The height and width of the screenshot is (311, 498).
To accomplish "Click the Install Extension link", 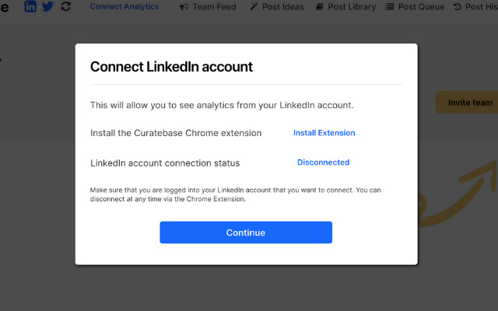I will pyautogui.click(x=324, y=133).
